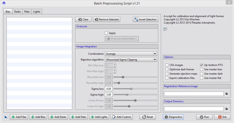Invert Selection of listed files

click(x=145, y=20)
